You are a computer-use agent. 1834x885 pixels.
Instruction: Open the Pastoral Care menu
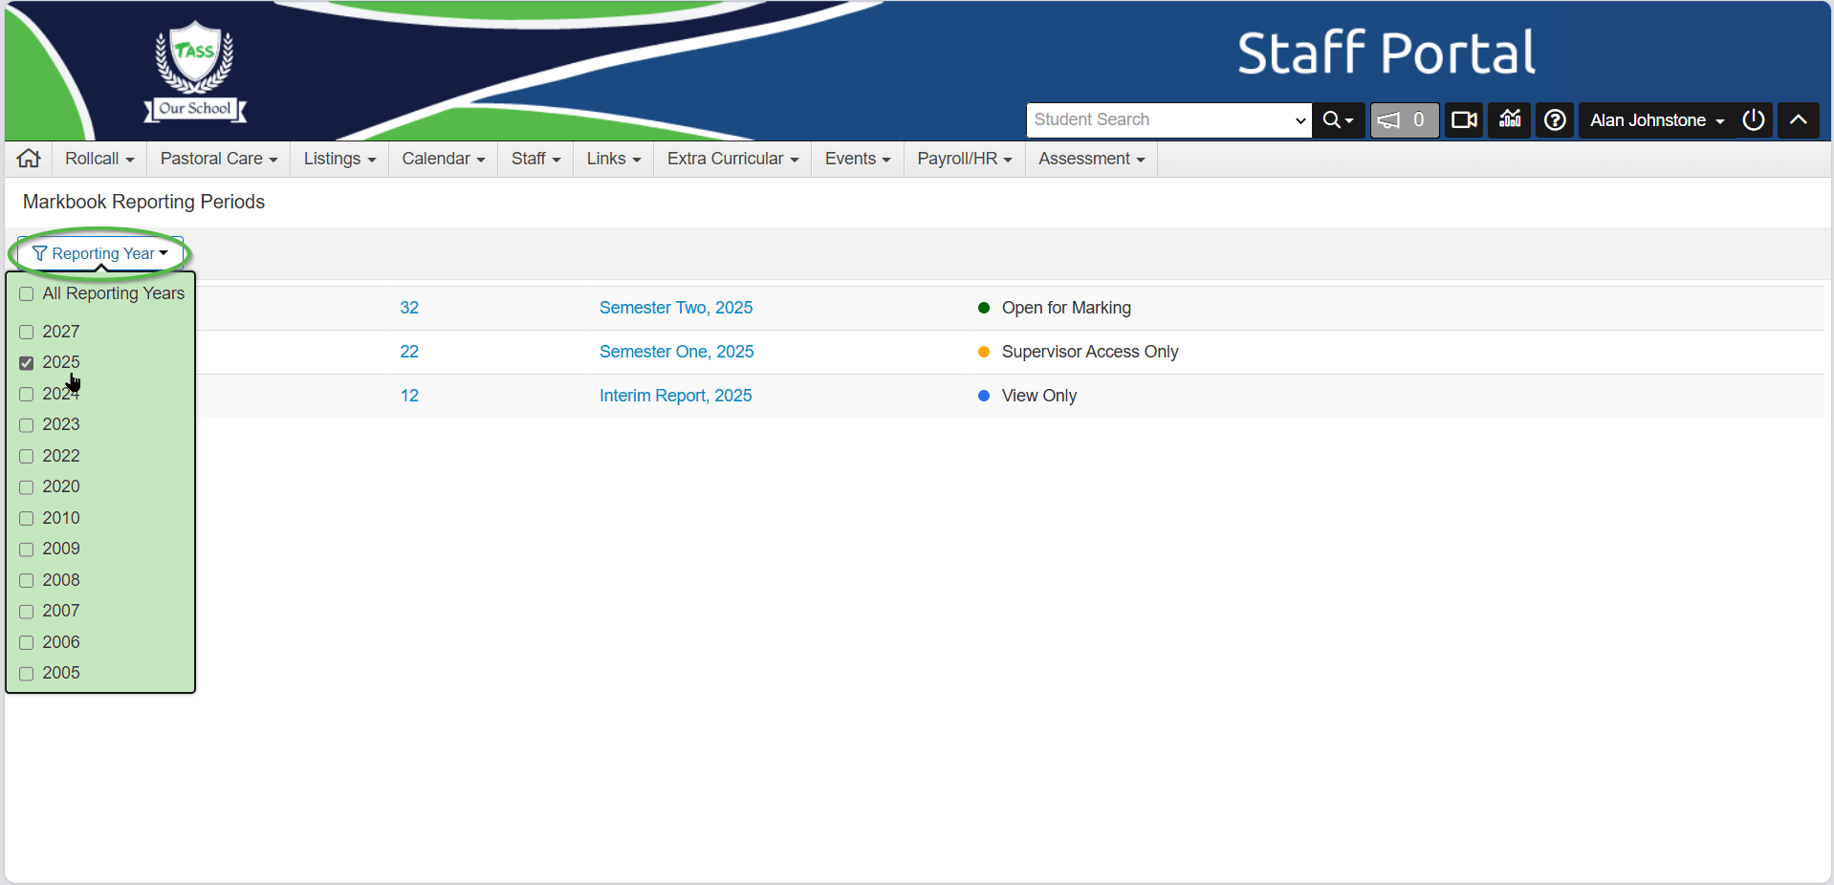click(218, 159)
